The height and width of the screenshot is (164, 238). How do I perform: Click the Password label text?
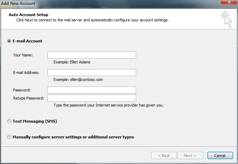(22, 90)
